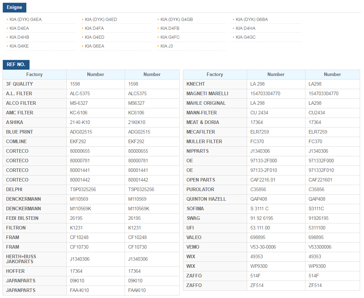Image resolution: width=364 pixels, height=298 pixels.
Task: Select the 21-KI-K10 reference number
Action: (x=80, y=123)
